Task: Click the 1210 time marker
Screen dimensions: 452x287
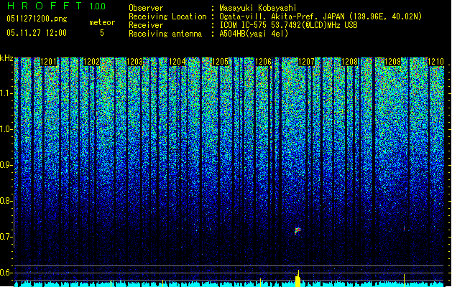Action: 435,62
